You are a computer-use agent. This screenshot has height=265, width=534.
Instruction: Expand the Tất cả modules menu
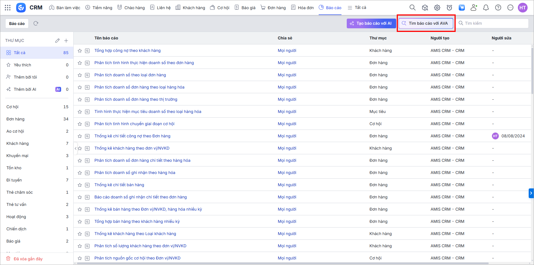[357, 8]
